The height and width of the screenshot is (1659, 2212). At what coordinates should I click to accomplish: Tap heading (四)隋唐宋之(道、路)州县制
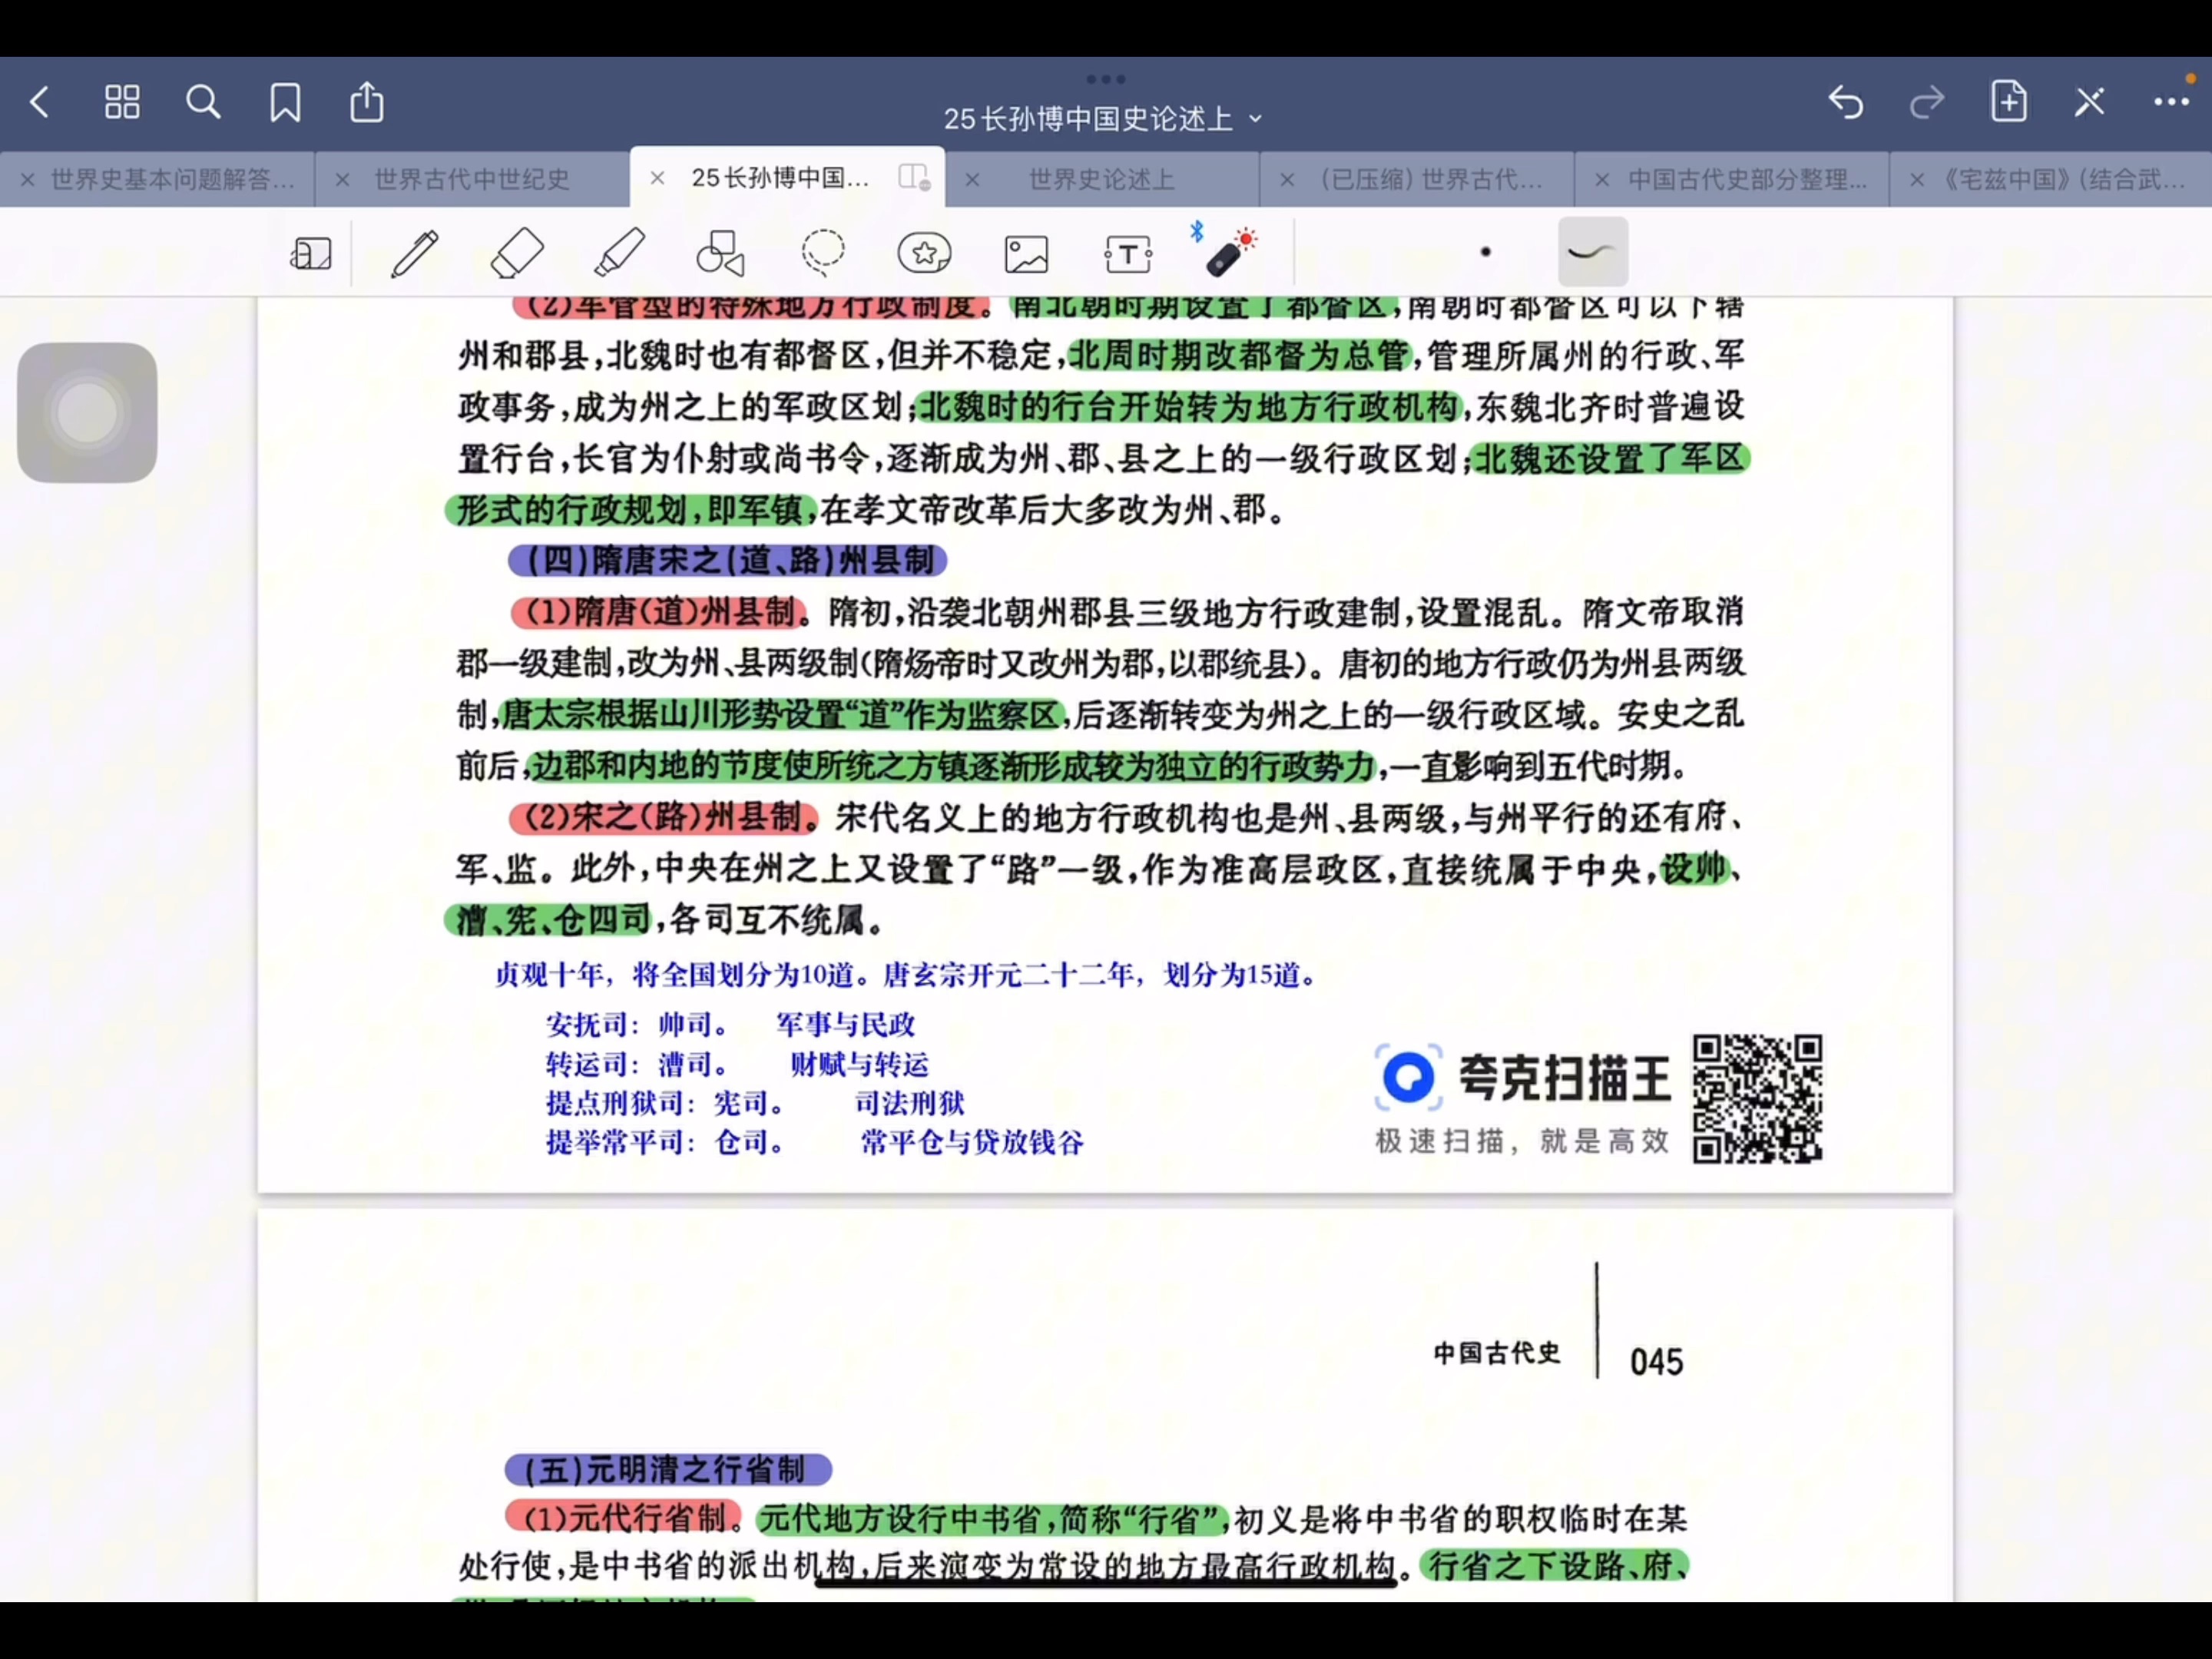729,560
